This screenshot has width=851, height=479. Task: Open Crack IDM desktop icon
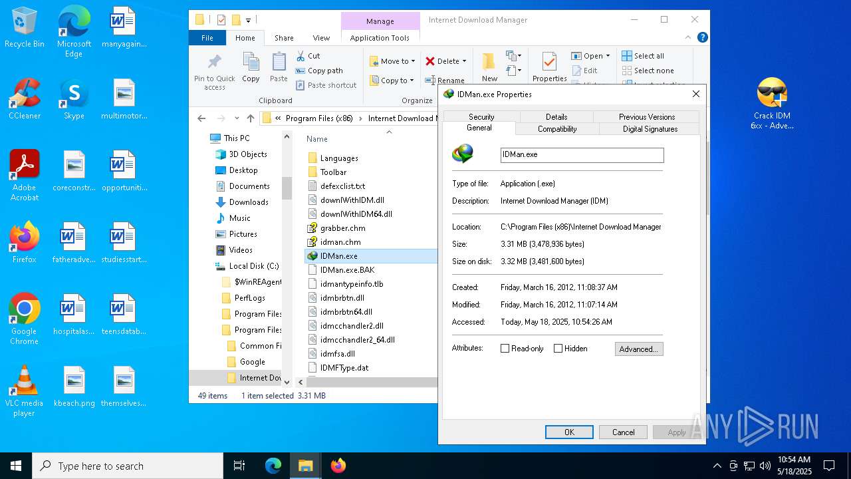pyautogui.click(x=772, y=104)
